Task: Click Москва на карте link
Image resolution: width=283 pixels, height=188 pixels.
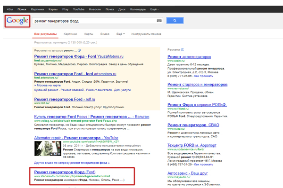Action: pos(49,86)
